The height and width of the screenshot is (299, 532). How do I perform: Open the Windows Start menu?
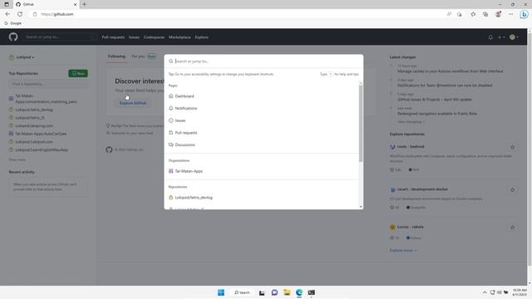point(221,292)
